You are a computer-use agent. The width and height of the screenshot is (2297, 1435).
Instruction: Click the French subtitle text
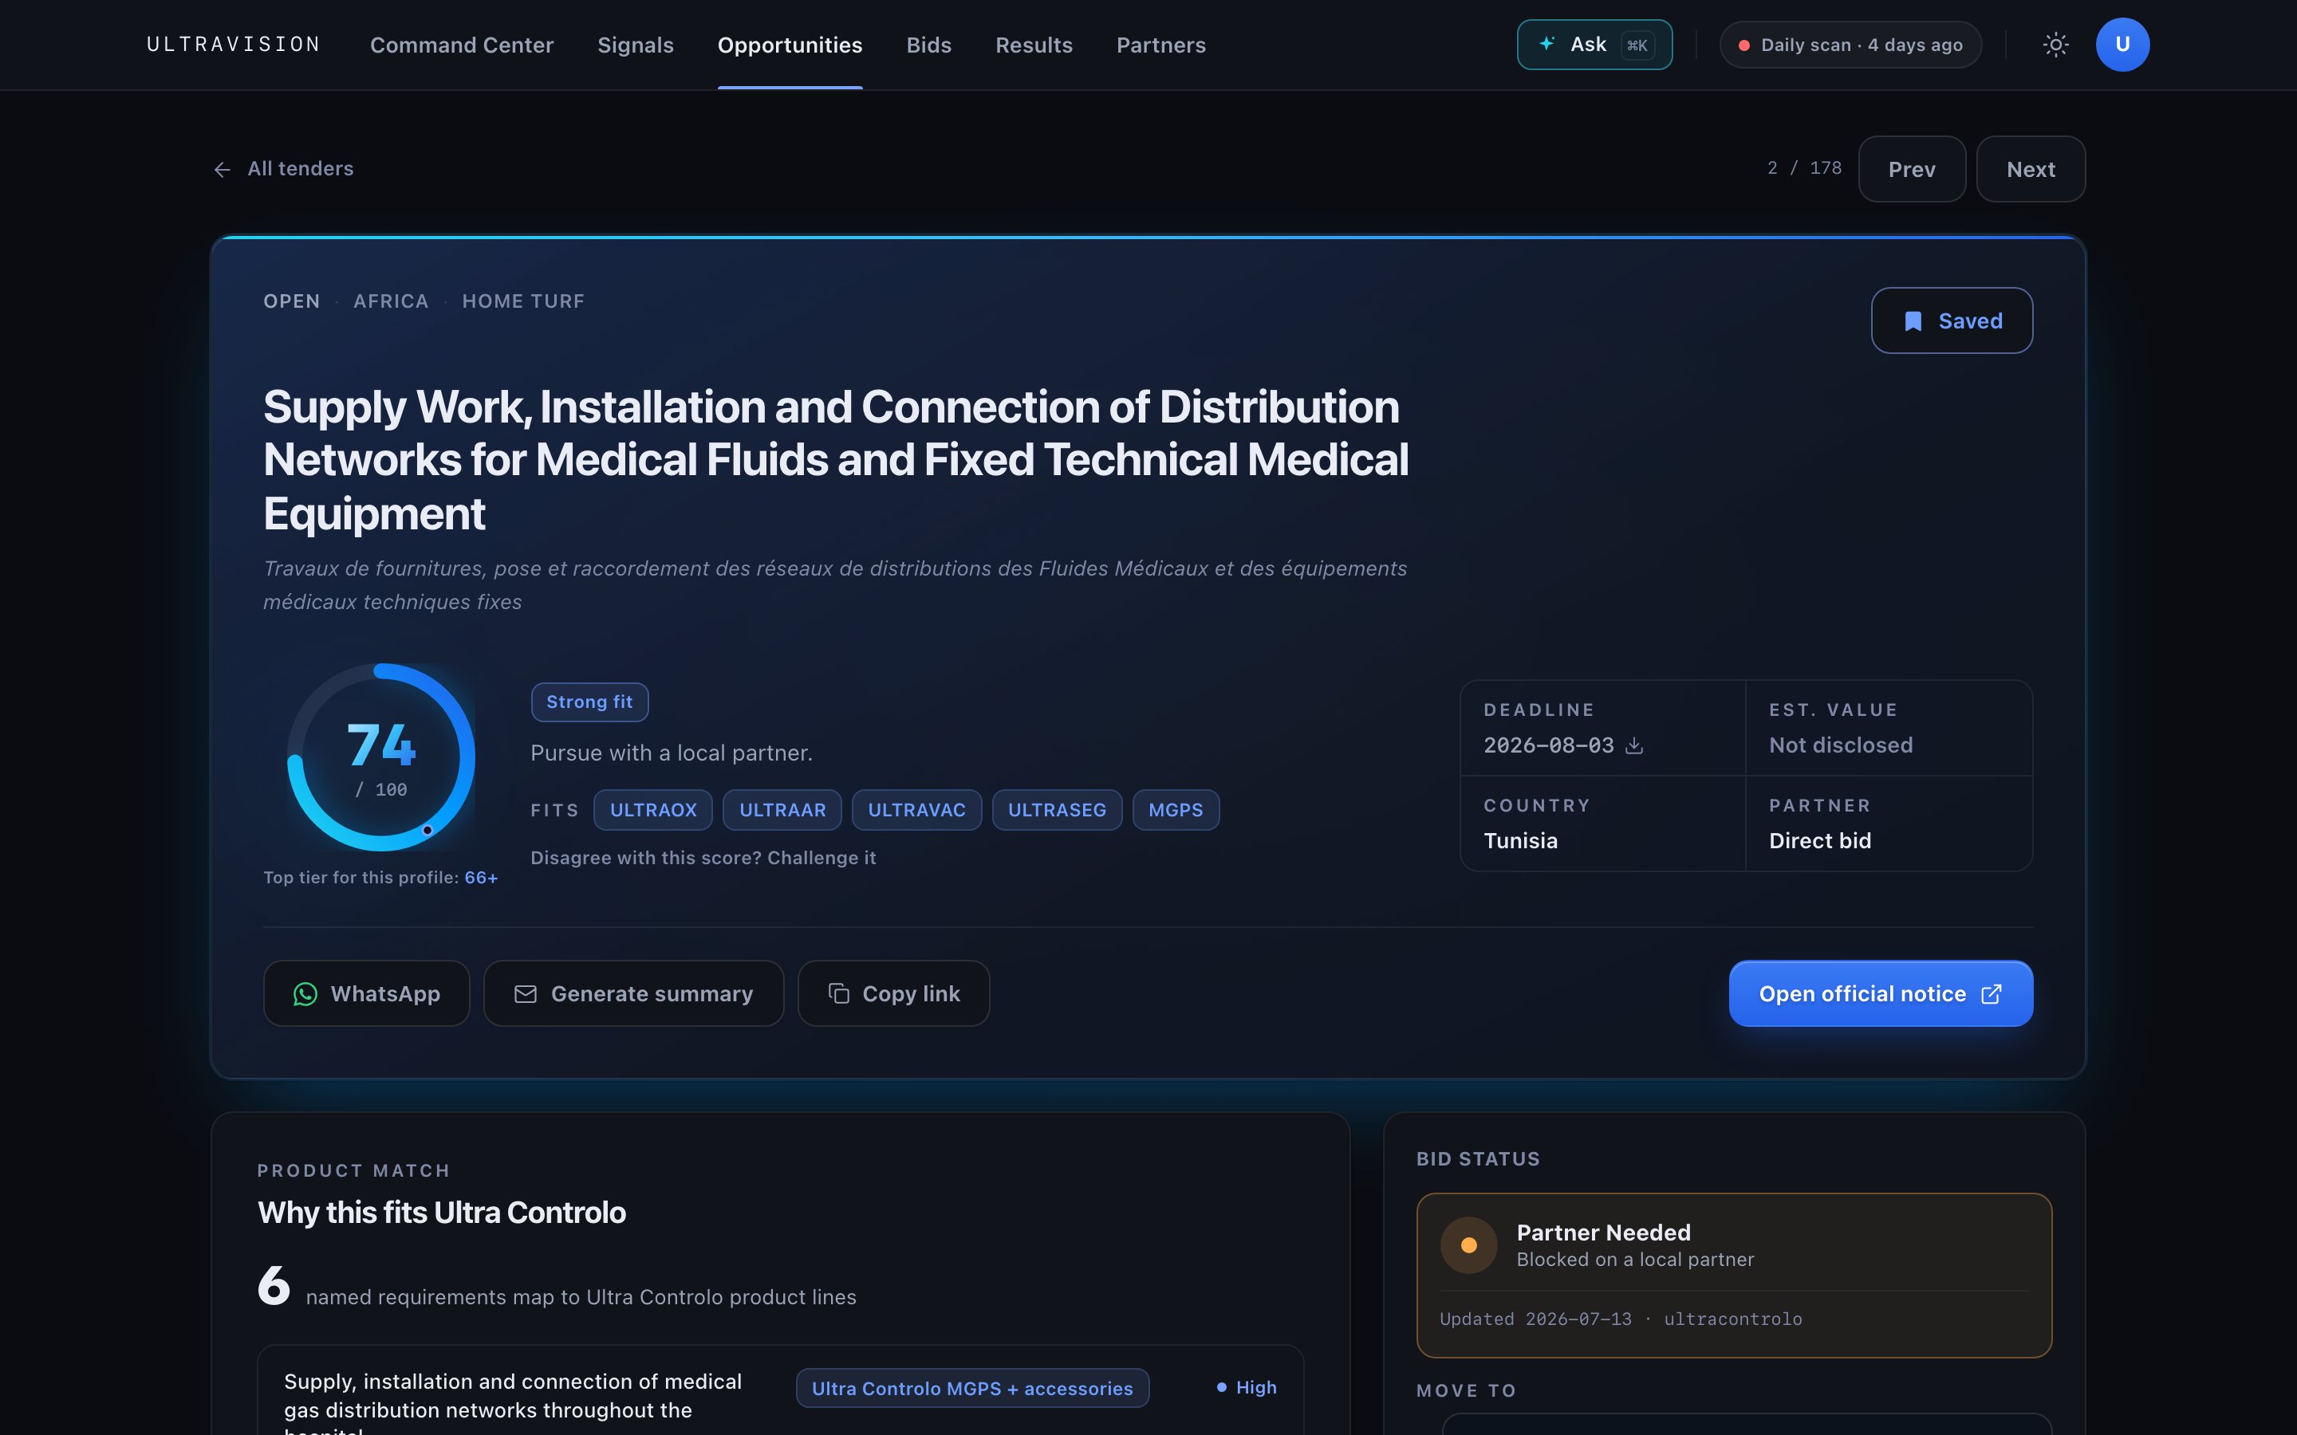835,584
